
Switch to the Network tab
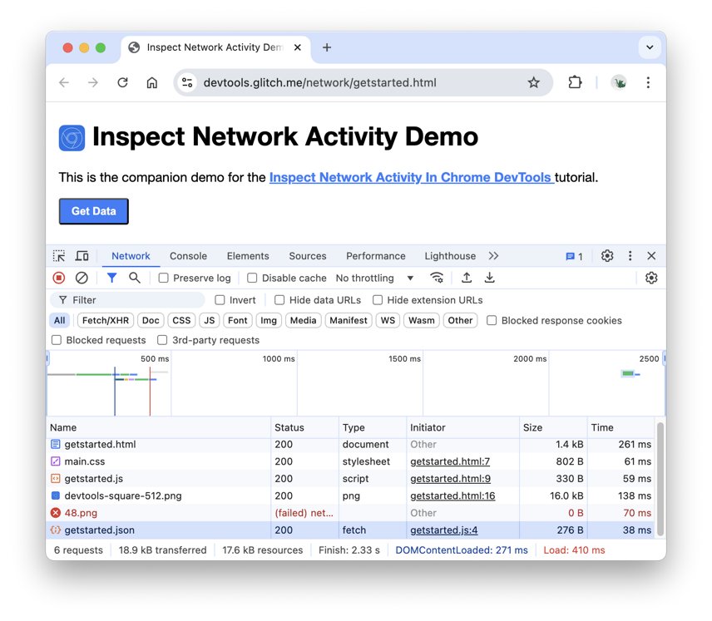point(131,256)
